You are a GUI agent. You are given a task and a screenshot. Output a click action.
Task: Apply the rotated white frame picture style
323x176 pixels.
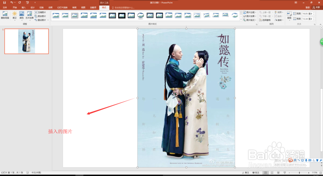206,15
